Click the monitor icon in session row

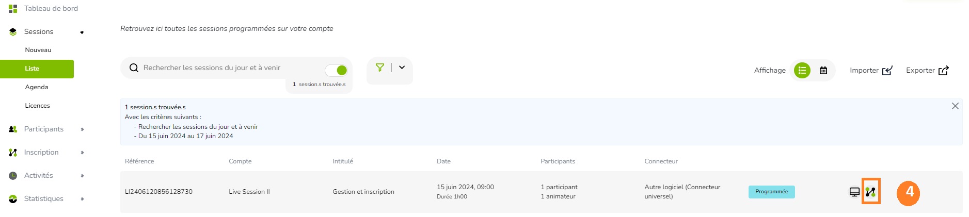[854, 192]
